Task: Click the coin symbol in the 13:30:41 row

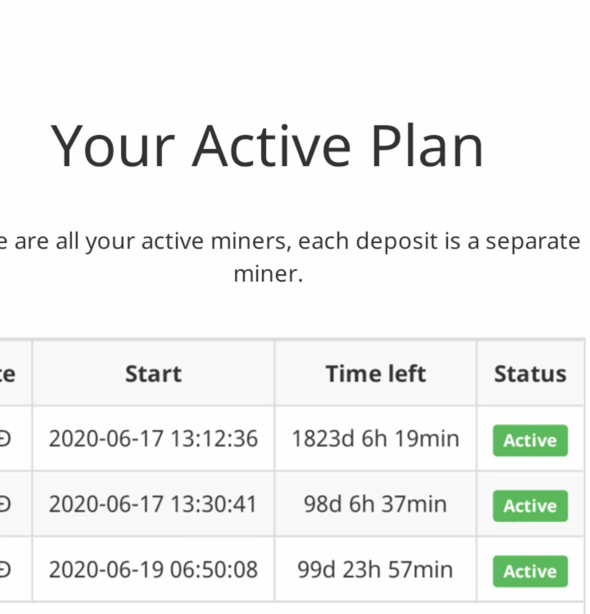Action: tap(5, 504)
